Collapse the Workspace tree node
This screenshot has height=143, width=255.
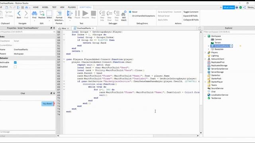click(205, 36)
